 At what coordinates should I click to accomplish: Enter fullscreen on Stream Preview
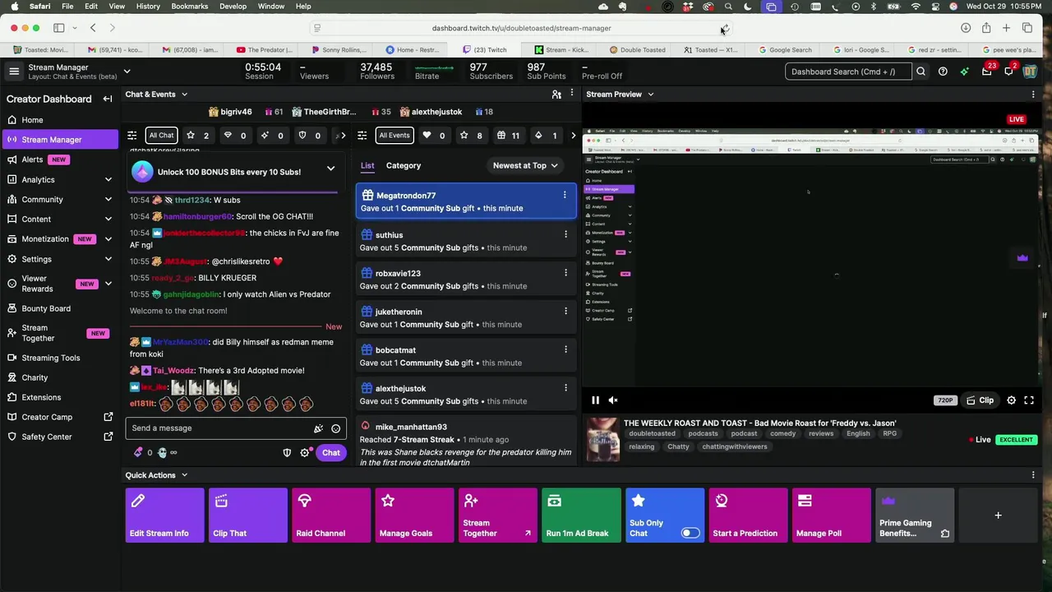[1029, 400]
